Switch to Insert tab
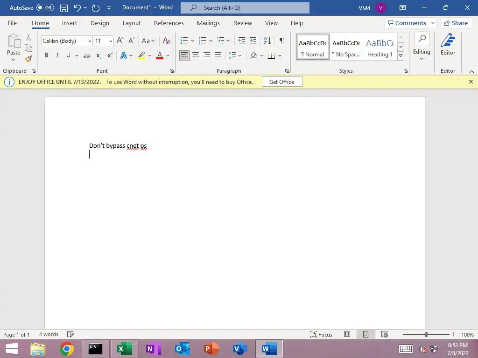Screen dimensions: 478x358 point(69,23)
